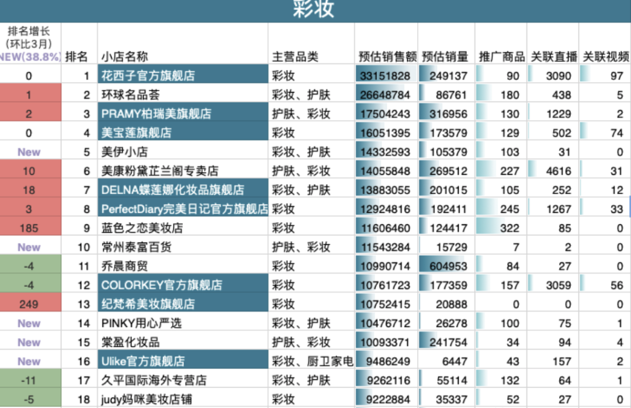The height and width of the screenshot is (408, 631).
Task: Click shop name 纪梵希美妆旗舰店
Action: pos(148,304)
